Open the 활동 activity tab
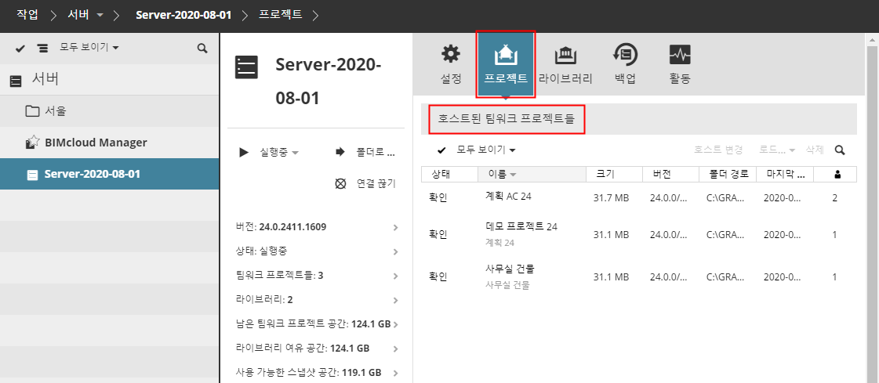 tap(679, 65)
